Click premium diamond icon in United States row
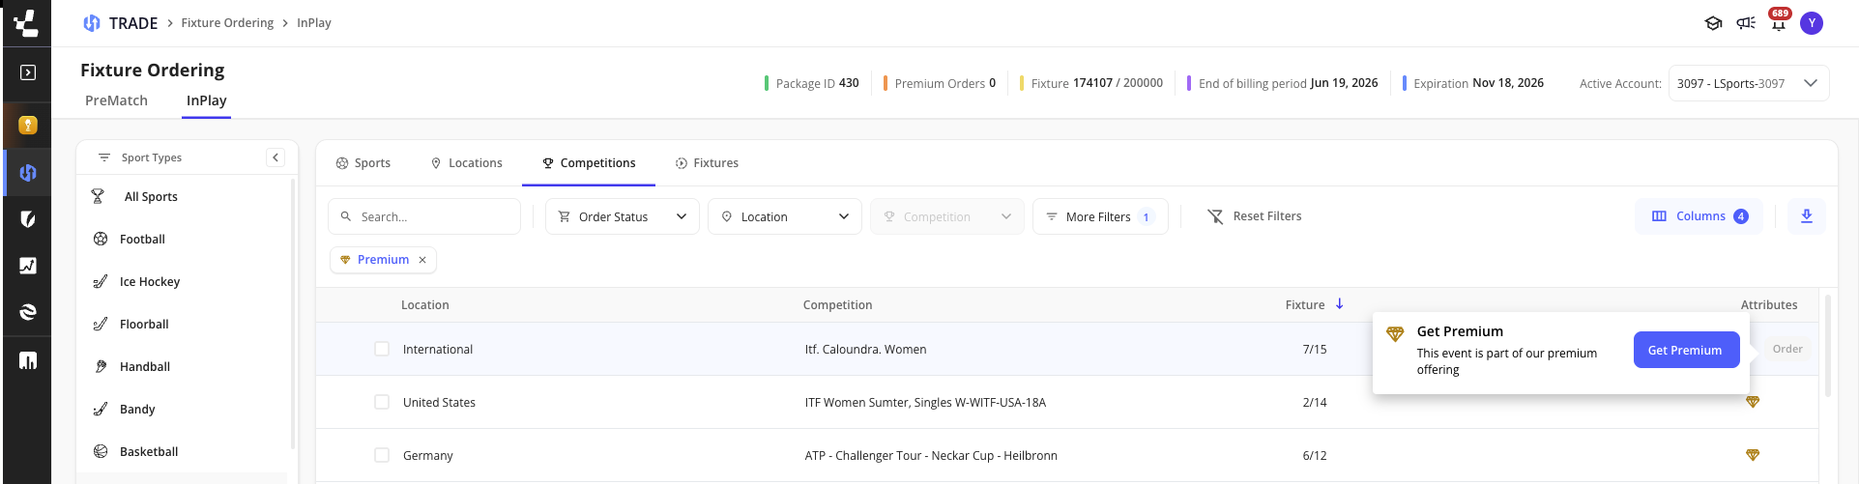 coord(1753,402)
